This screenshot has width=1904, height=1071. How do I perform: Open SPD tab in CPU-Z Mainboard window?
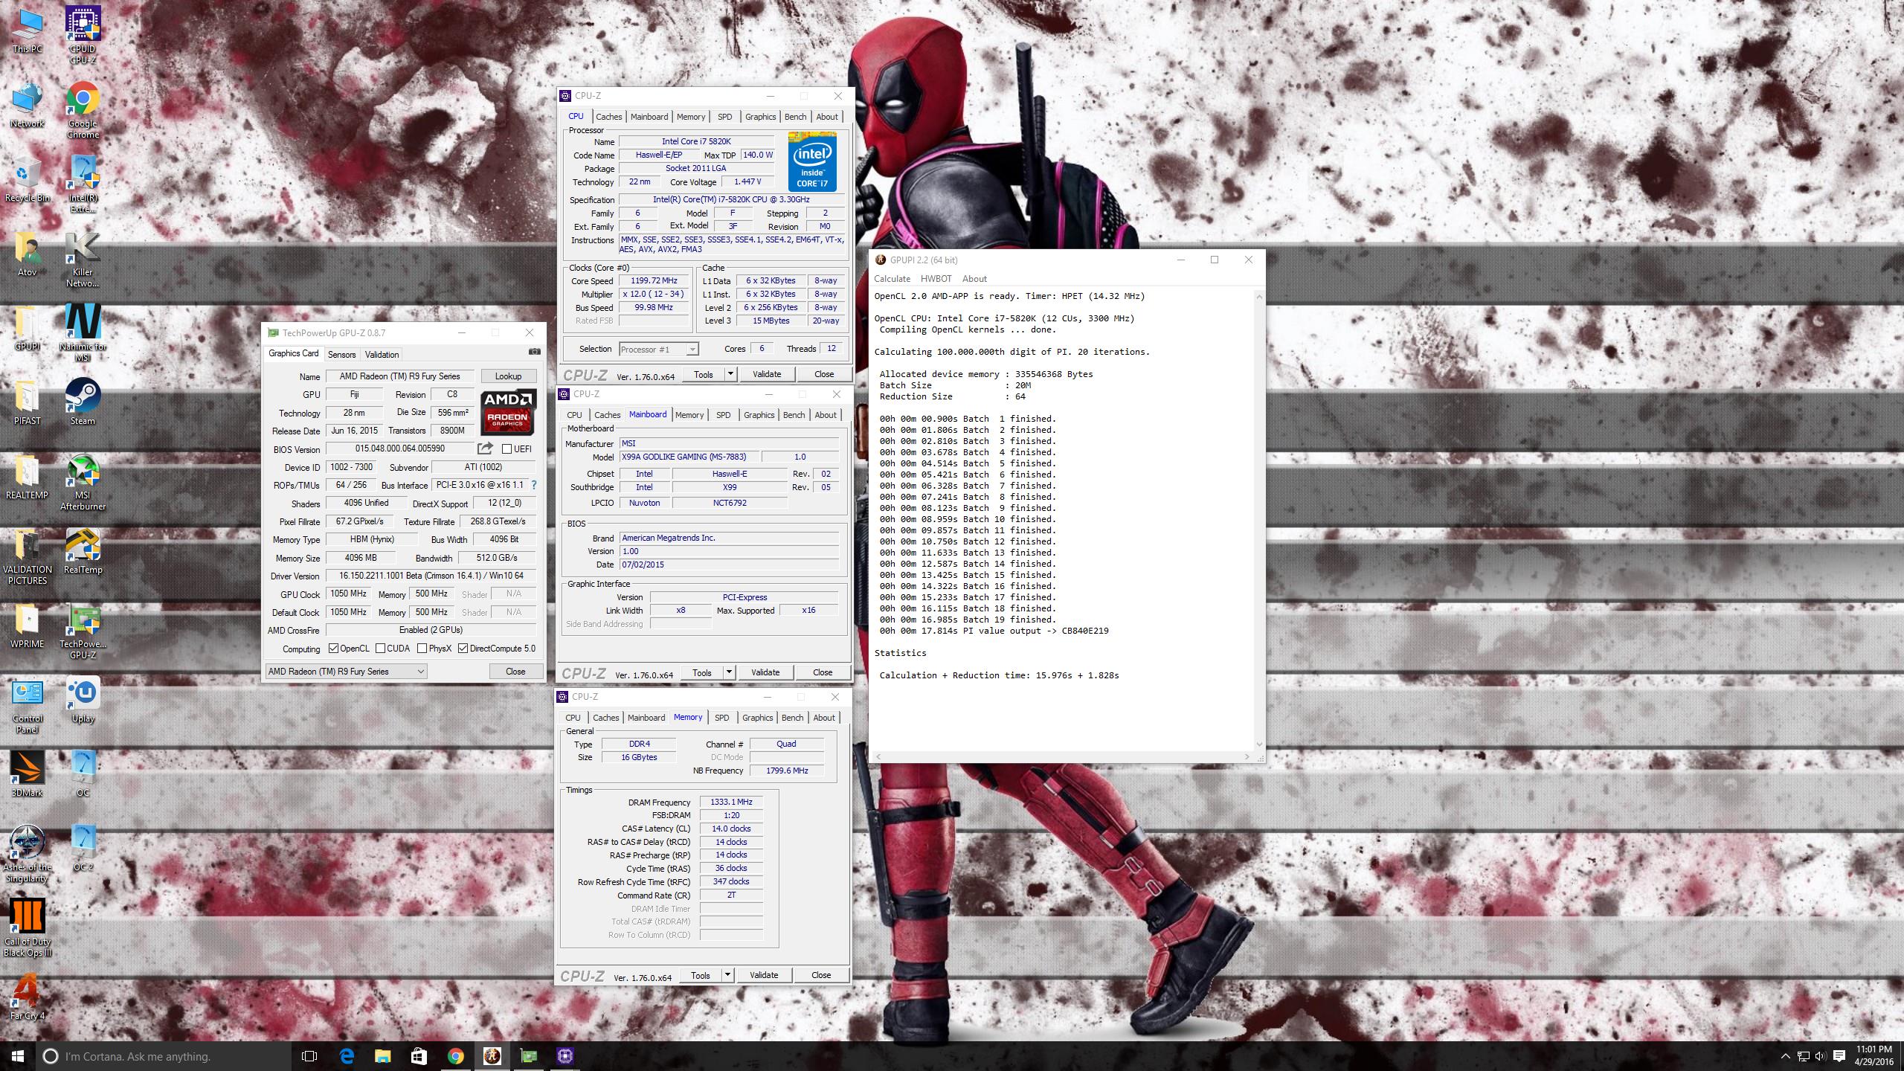[723, 415]
